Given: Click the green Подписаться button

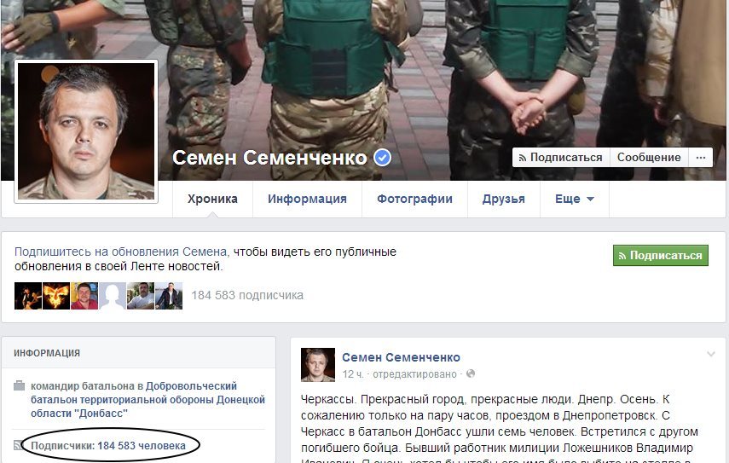Looking at the screenshot, I should coord(661,255).
